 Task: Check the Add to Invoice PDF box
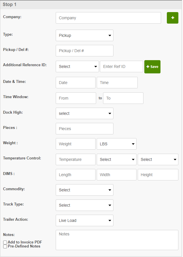pos(5,242)
